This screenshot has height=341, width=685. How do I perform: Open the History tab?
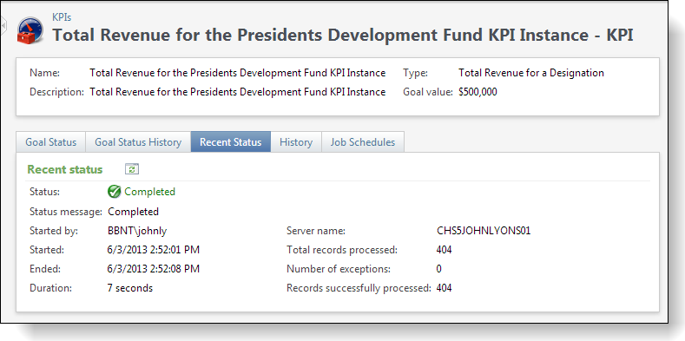click(x=296, y=142)
